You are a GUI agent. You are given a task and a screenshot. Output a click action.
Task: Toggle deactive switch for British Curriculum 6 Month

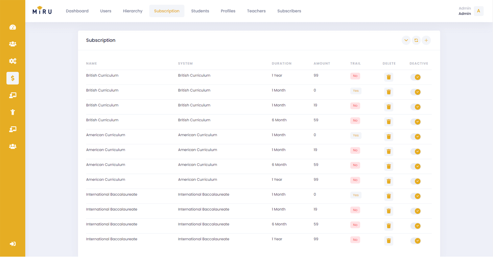coord(416,122)
